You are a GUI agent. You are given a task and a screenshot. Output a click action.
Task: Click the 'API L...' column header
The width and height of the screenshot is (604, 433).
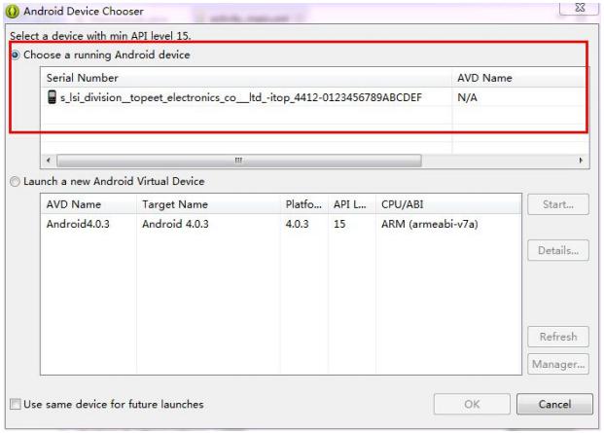pos(352,204)
